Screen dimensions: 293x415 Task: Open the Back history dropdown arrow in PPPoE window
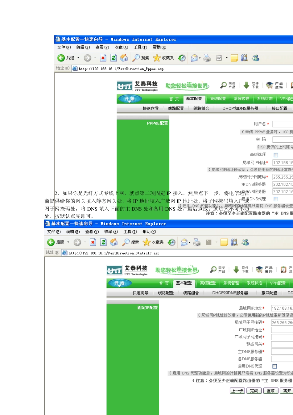78,58
